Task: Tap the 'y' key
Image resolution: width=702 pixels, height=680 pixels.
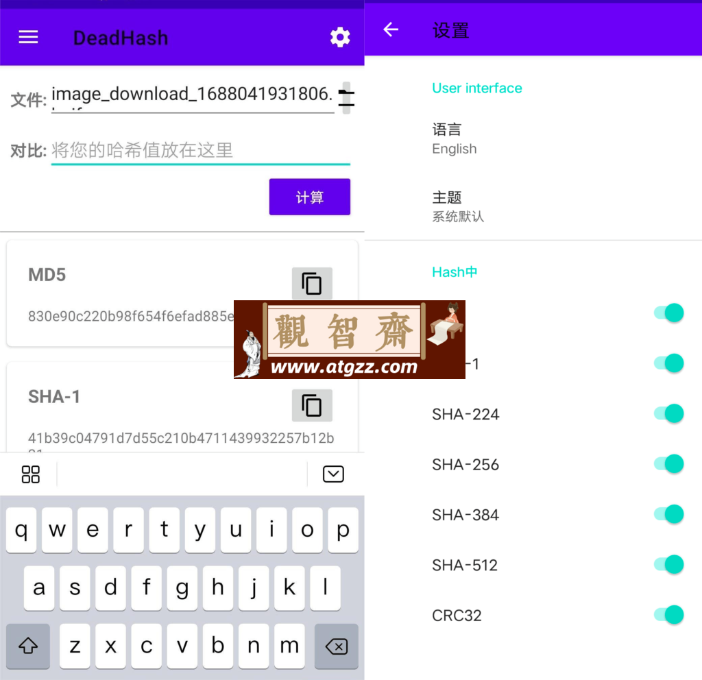Action: 200,530
